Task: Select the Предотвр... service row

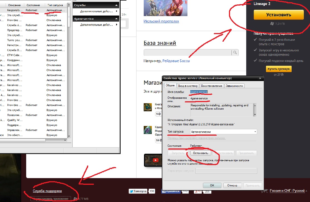Action: (34, 30)
